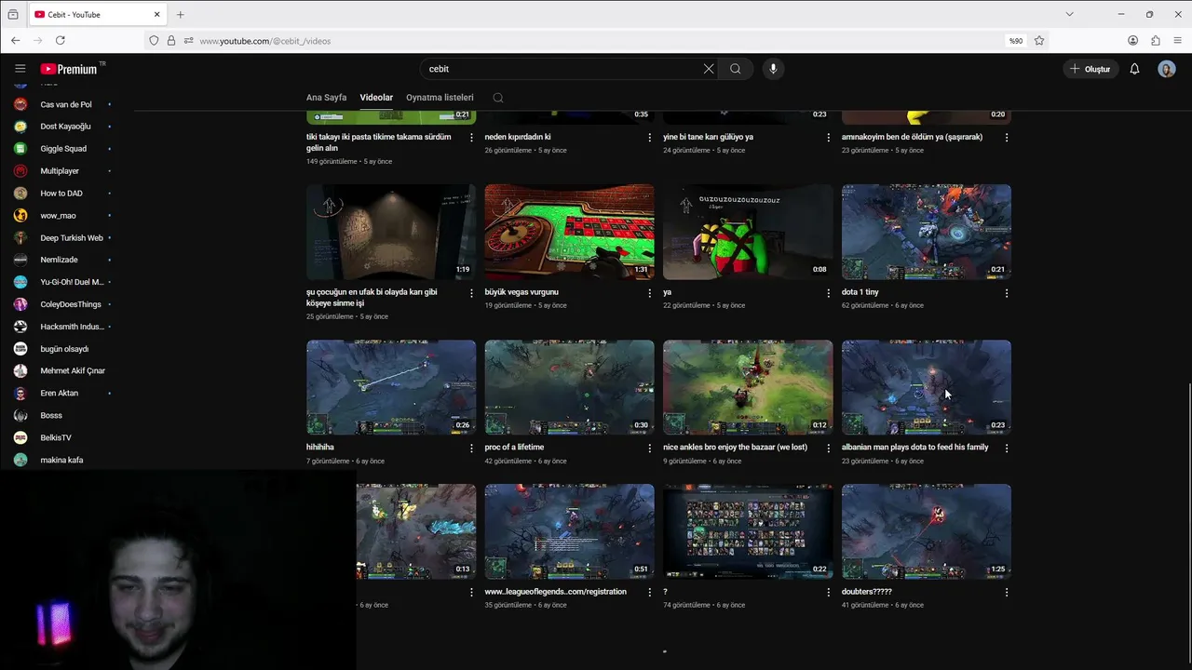Open options for 'nice ankles bro' video

pos(829,449)
